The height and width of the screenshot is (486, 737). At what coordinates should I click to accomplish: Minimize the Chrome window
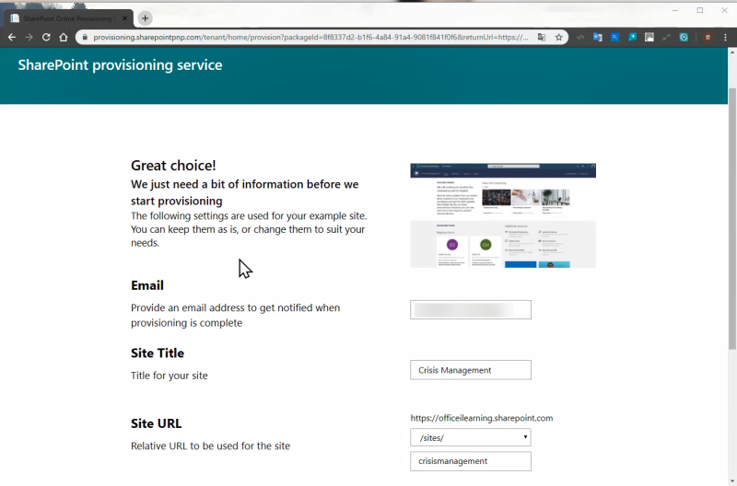(x=675, y=10)
